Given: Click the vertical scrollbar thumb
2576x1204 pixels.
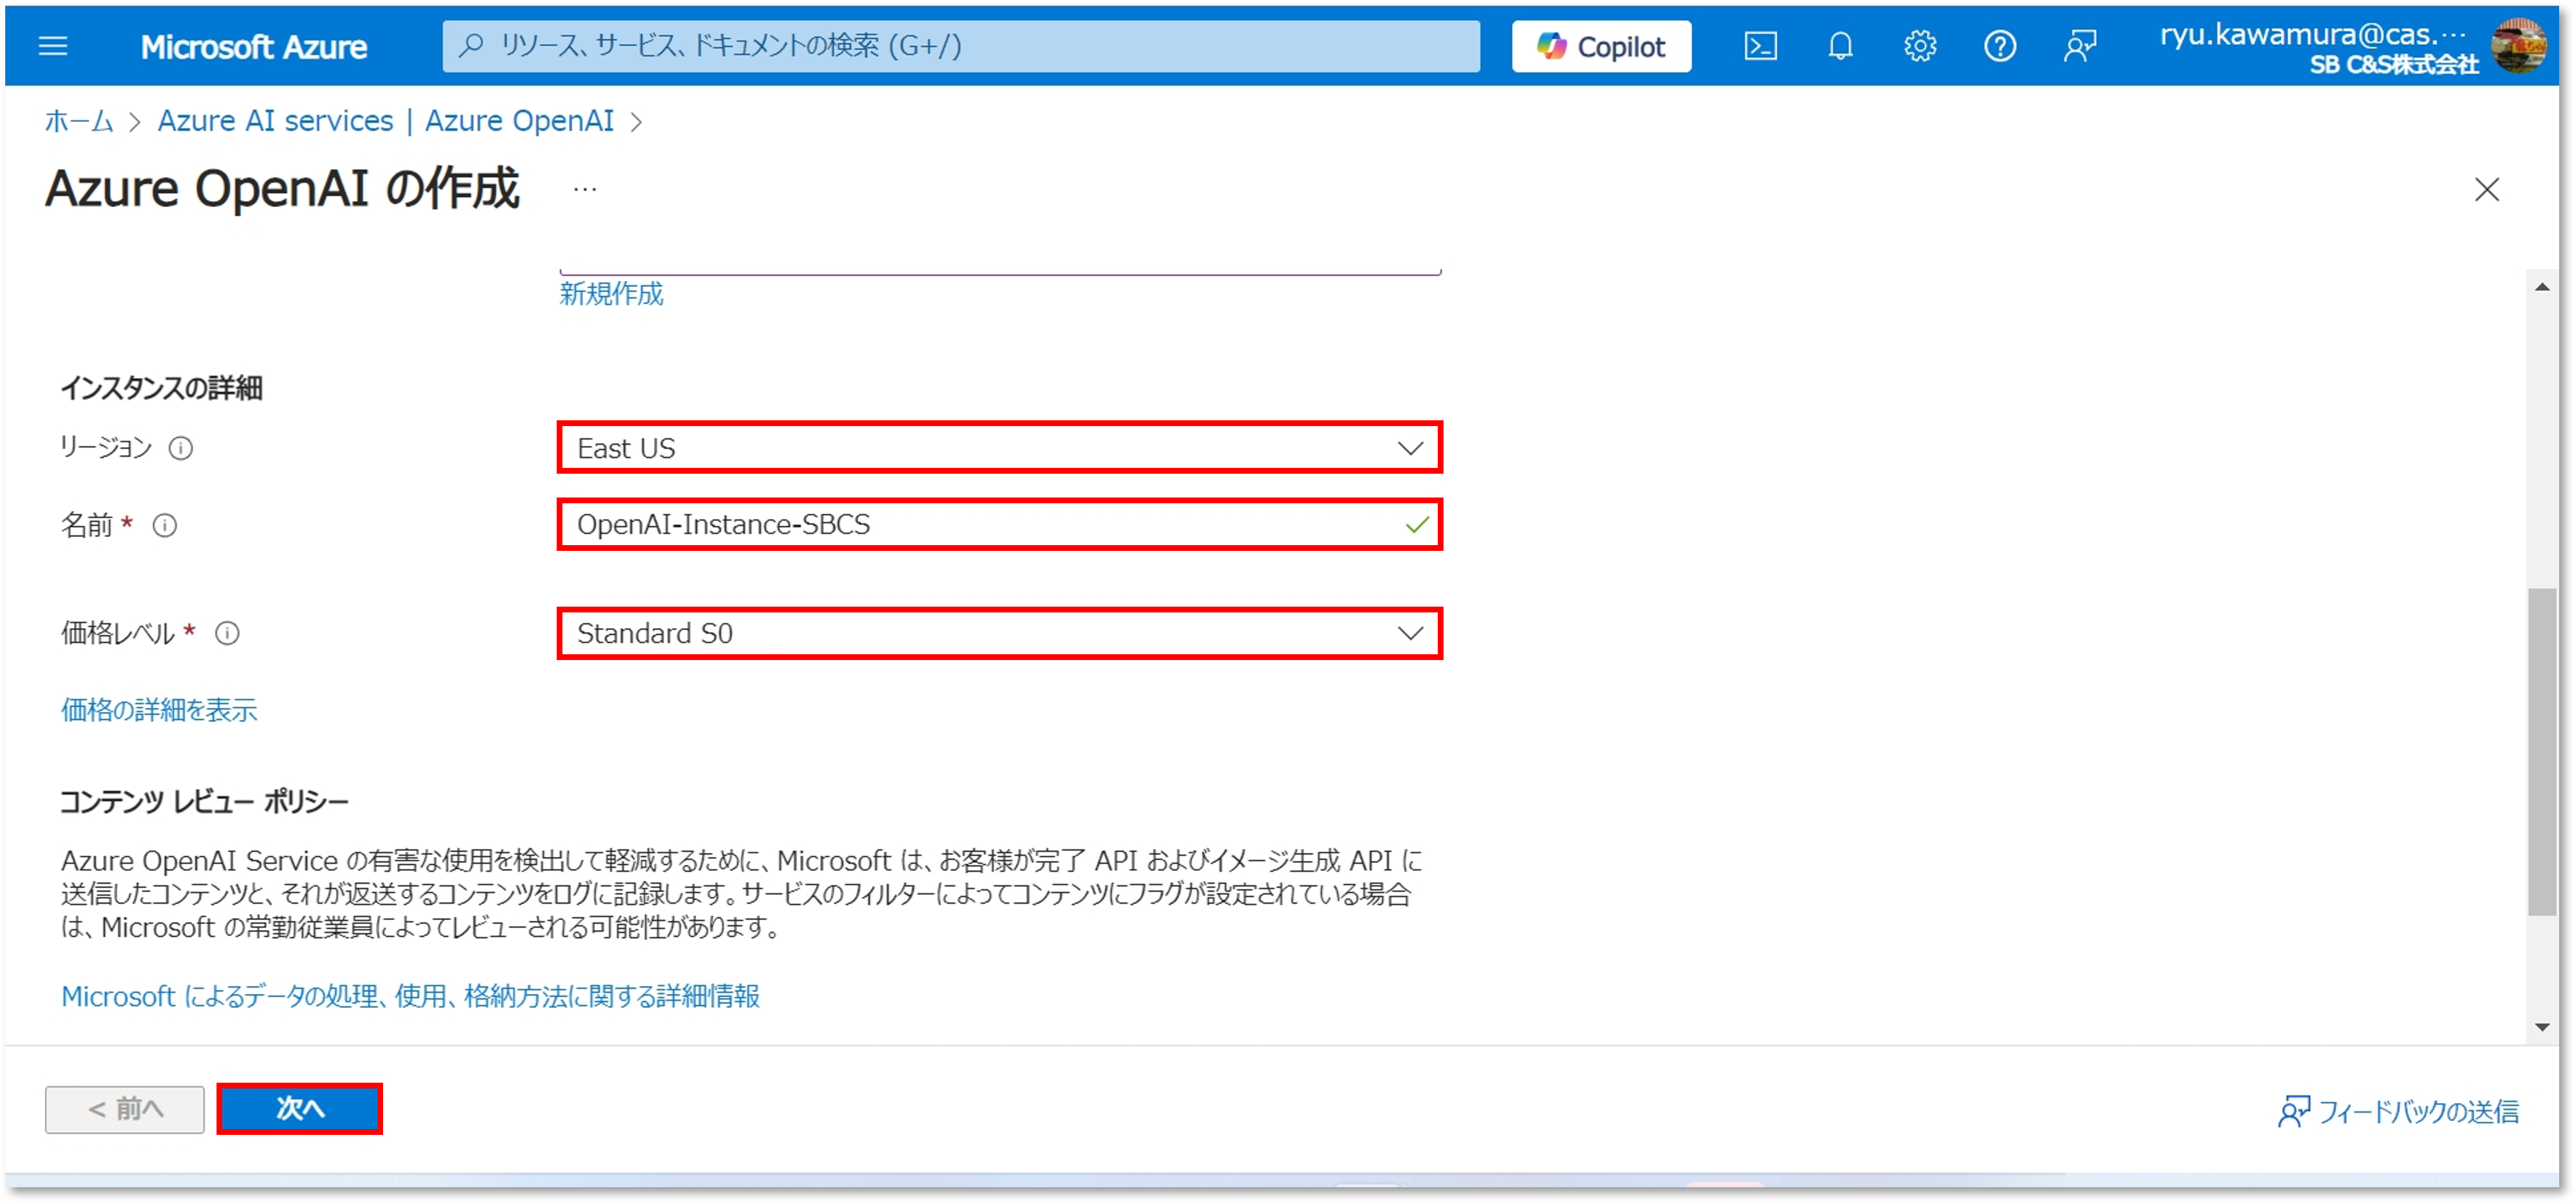Looking at the screenshot, I should (2541, 752).
